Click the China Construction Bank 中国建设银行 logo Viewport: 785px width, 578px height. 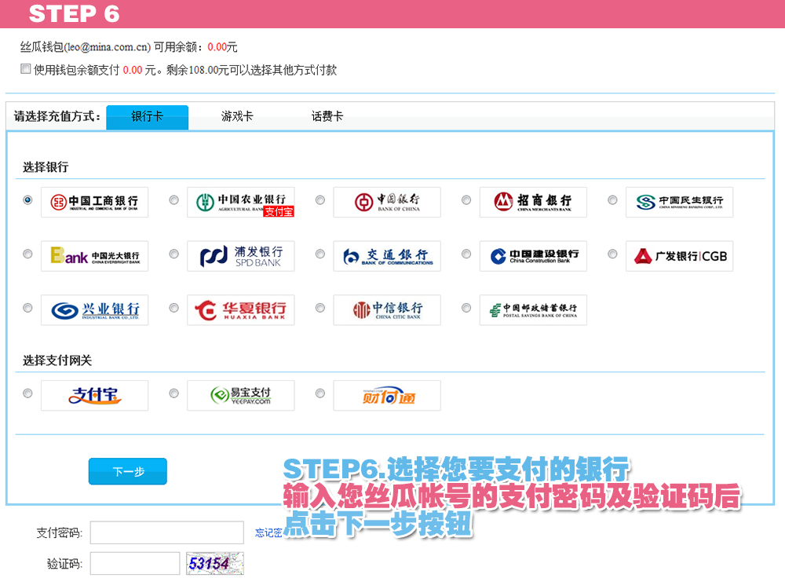(533, 256)
